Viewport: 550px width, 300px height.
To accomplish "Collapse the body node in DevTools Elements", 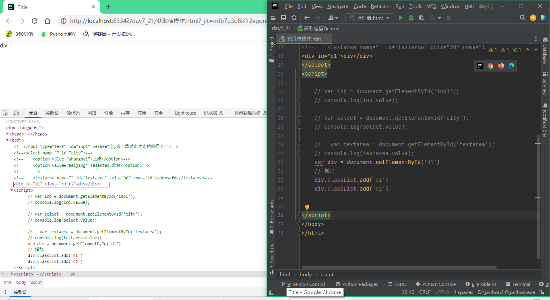I will click(x=8, y=140).
